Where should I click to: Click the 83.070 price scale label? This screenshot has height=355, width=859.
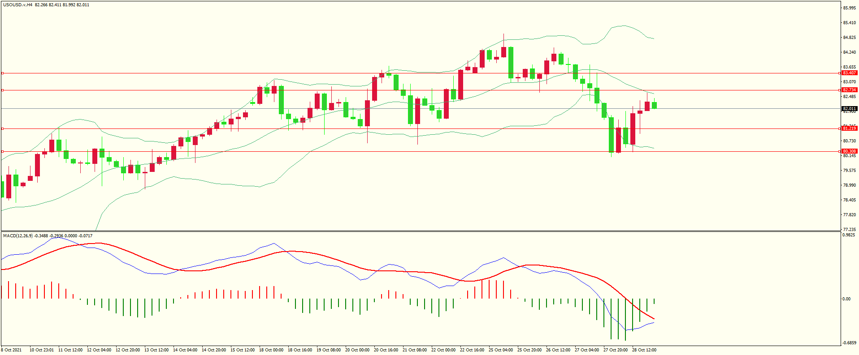point(849,82)
